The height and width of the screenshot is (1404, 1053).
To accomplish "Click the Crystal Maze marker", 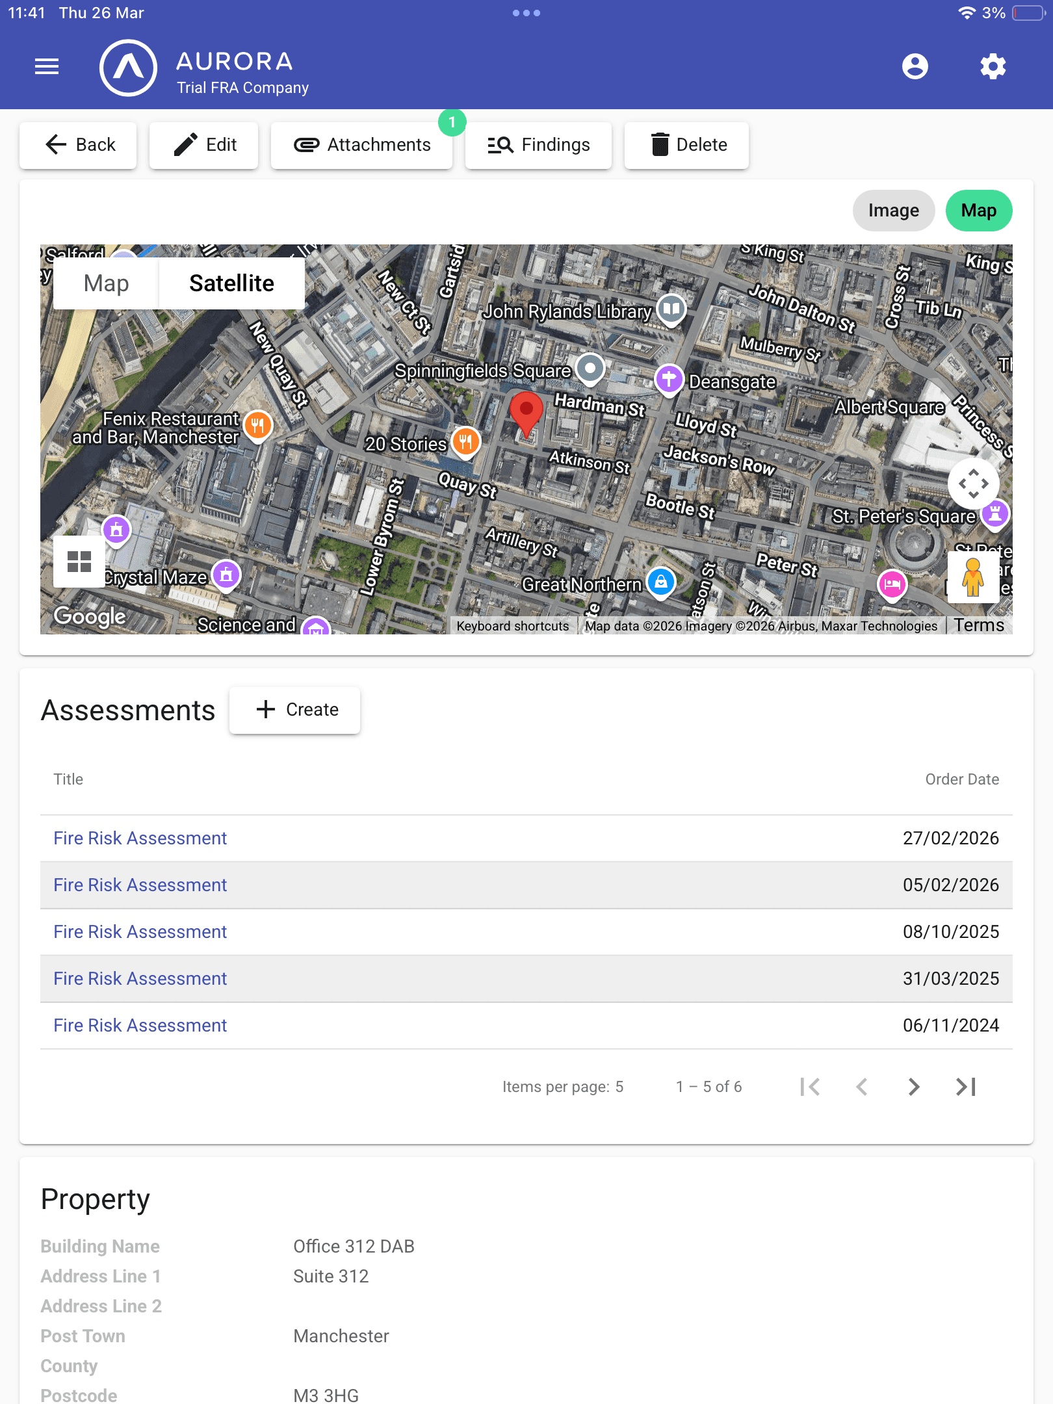I will [x=226, y=575].
